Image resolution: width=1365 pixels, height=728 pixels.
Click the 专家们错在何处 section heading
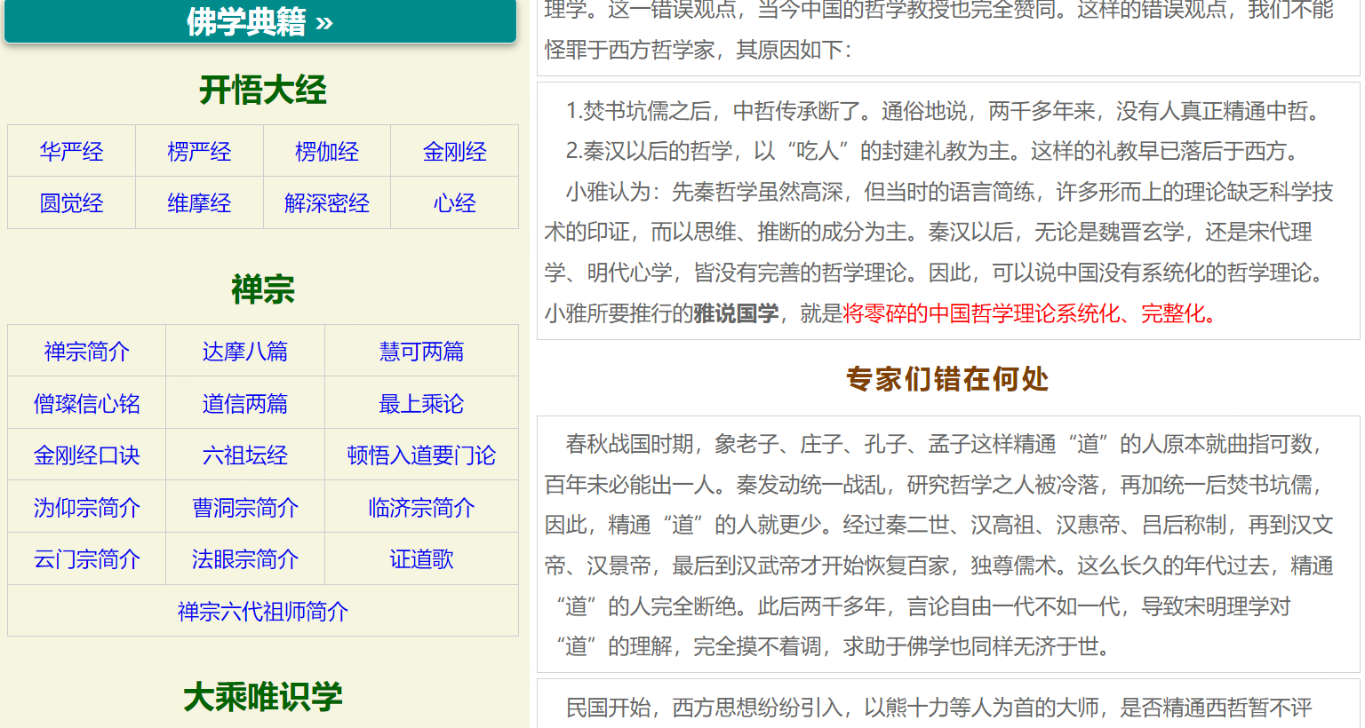(x=947, y=379)
